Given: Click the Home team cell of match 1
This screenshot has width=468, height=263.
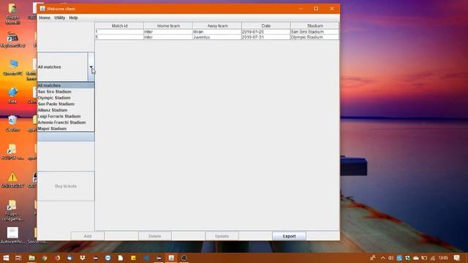Looking at the screenshot, I should 168,31.
